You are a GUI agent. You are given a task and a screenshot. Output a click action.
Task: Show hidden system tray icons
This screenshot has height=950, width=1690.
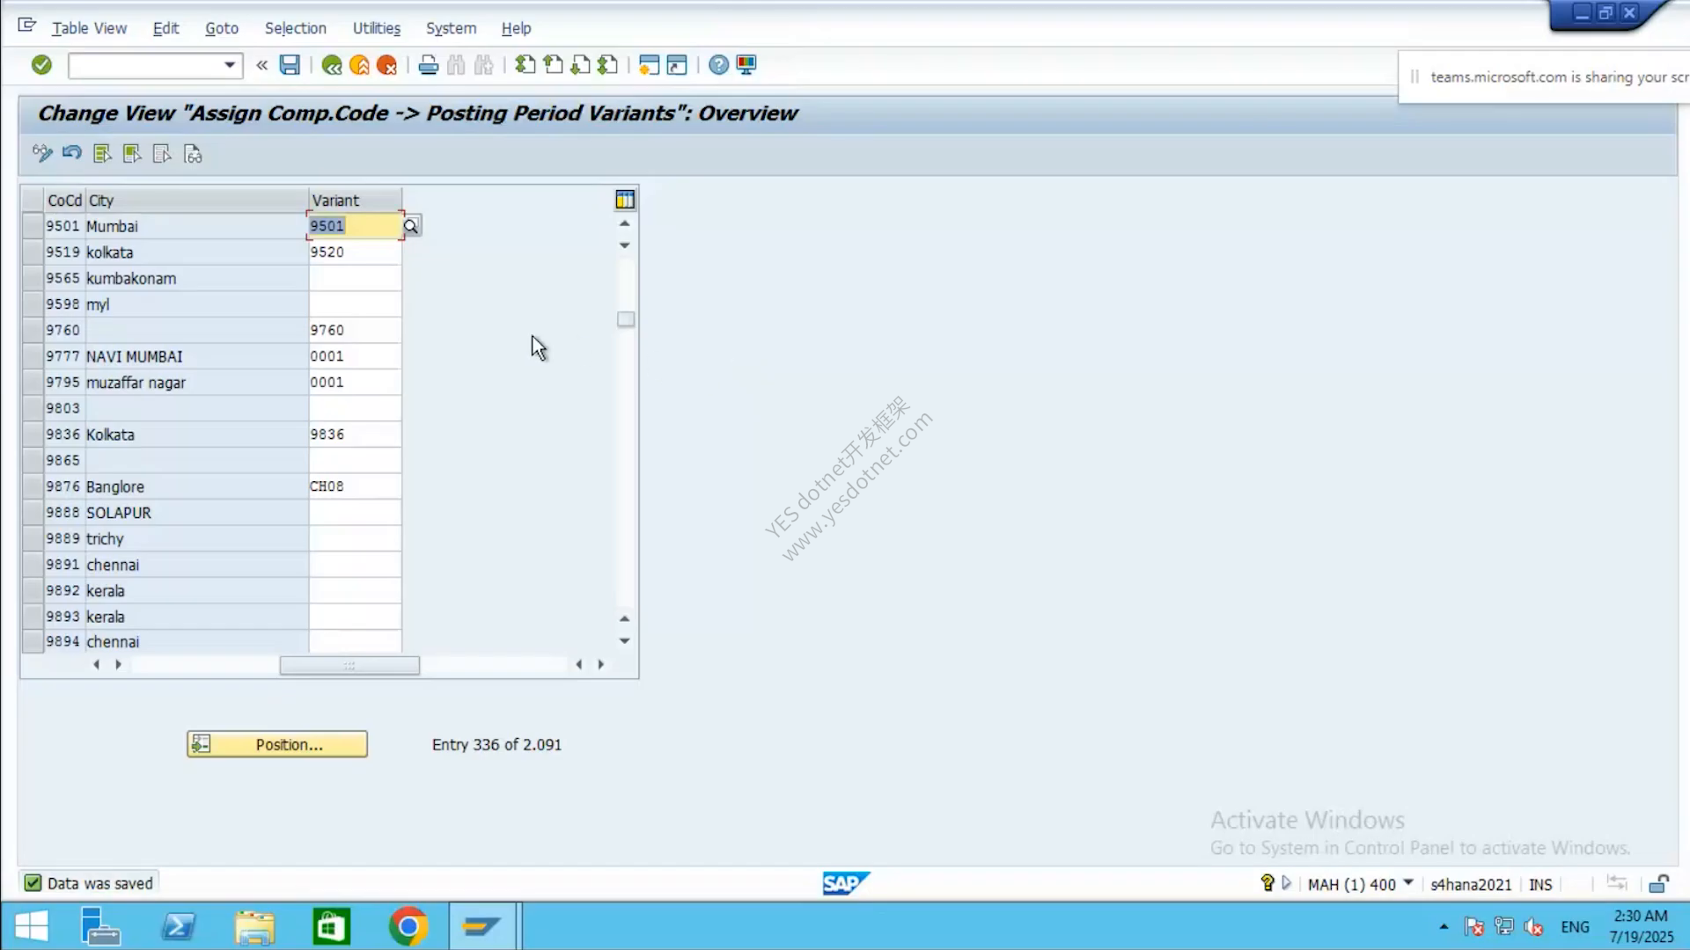[1444, 927]
